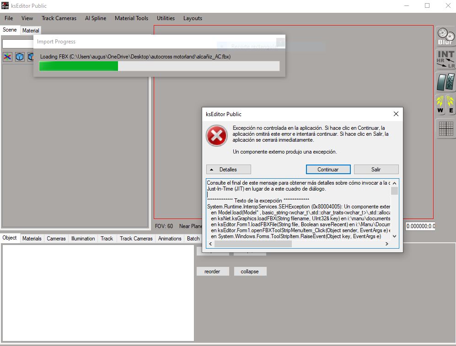The width and height of the screenshot is (456, 346).
Task: Click the 'Import Progress' dialog title
Action: tap(56, 42)
